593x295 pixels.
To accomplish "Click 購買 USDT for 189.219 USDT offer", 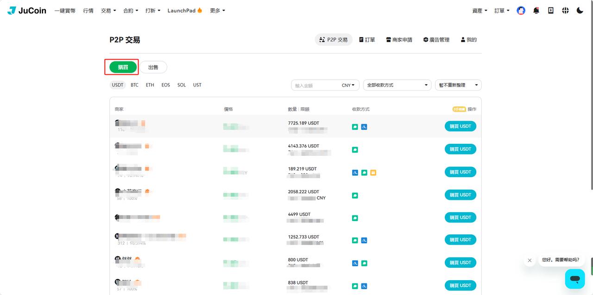I will coord(461,172).
